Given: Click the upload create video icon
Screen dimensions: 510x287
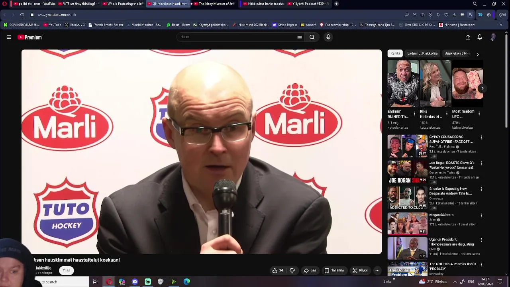Looking at the screenshot, I should [x=468, y=37].
